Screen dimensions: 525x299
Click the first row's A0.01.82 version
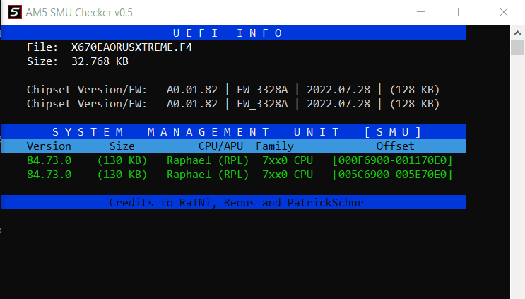192,90
